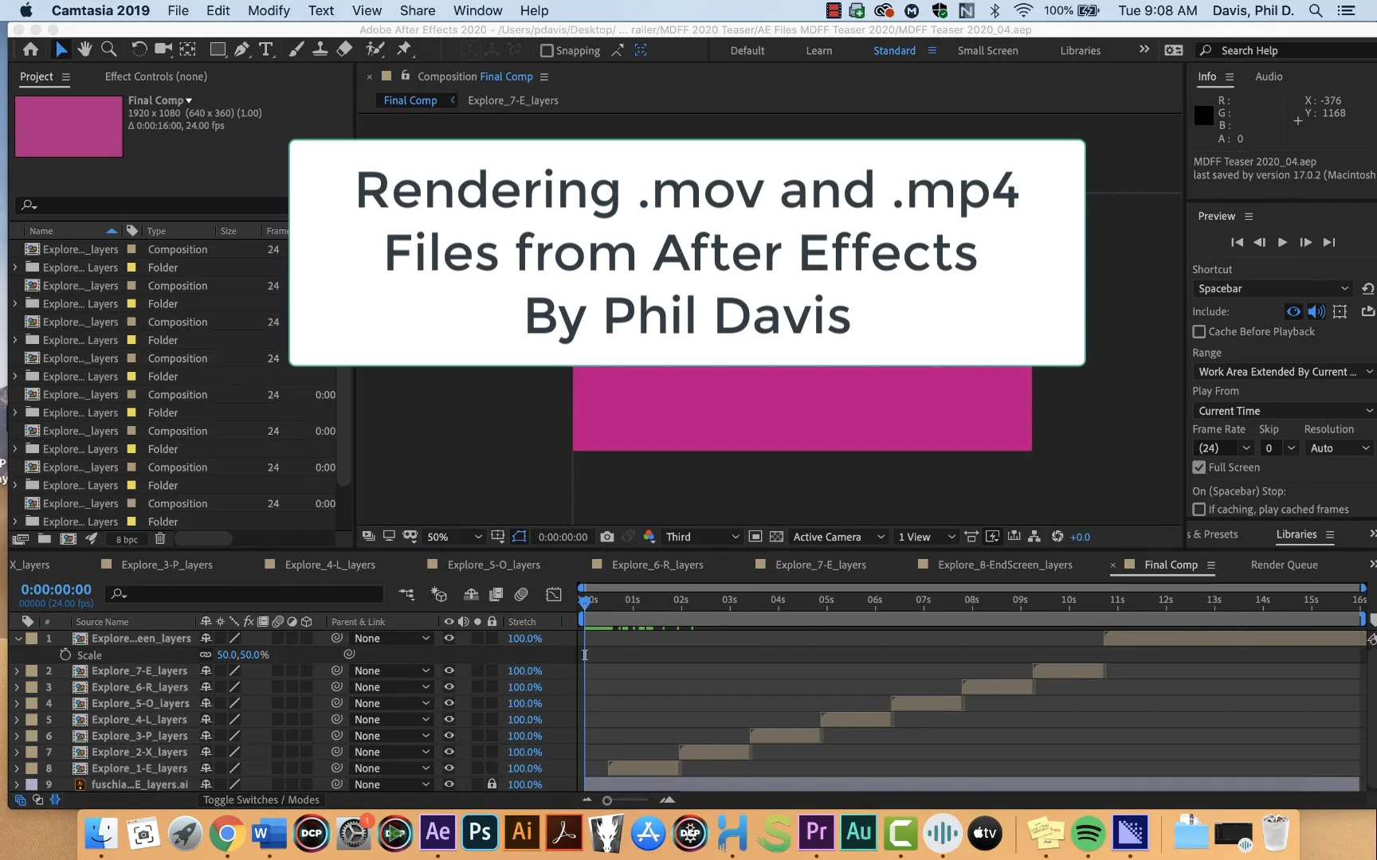Open the Active Camera view dropdown
The width and height of the screenshot is (1377, 860).
838,537
